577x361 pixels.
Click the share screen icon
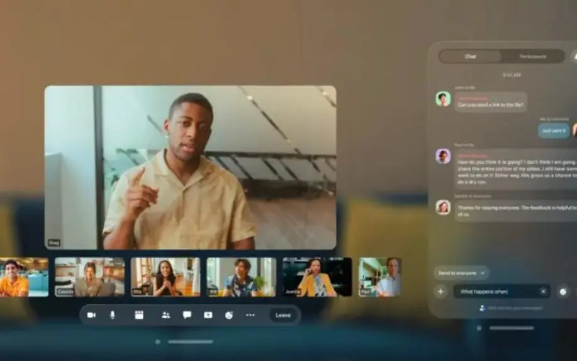point(208,315)
